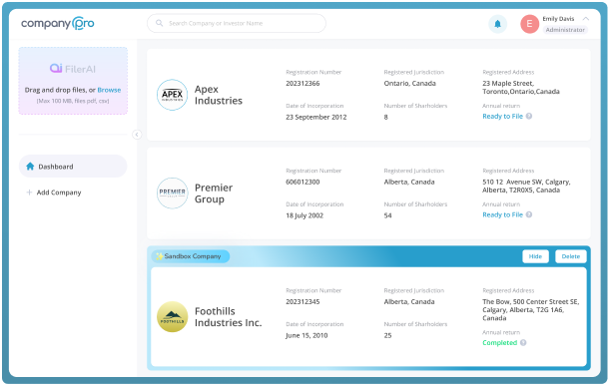Click Ontario, Canada jurisdiction
Viewport: 610px width, 386px height.
[x=409, y=83]
